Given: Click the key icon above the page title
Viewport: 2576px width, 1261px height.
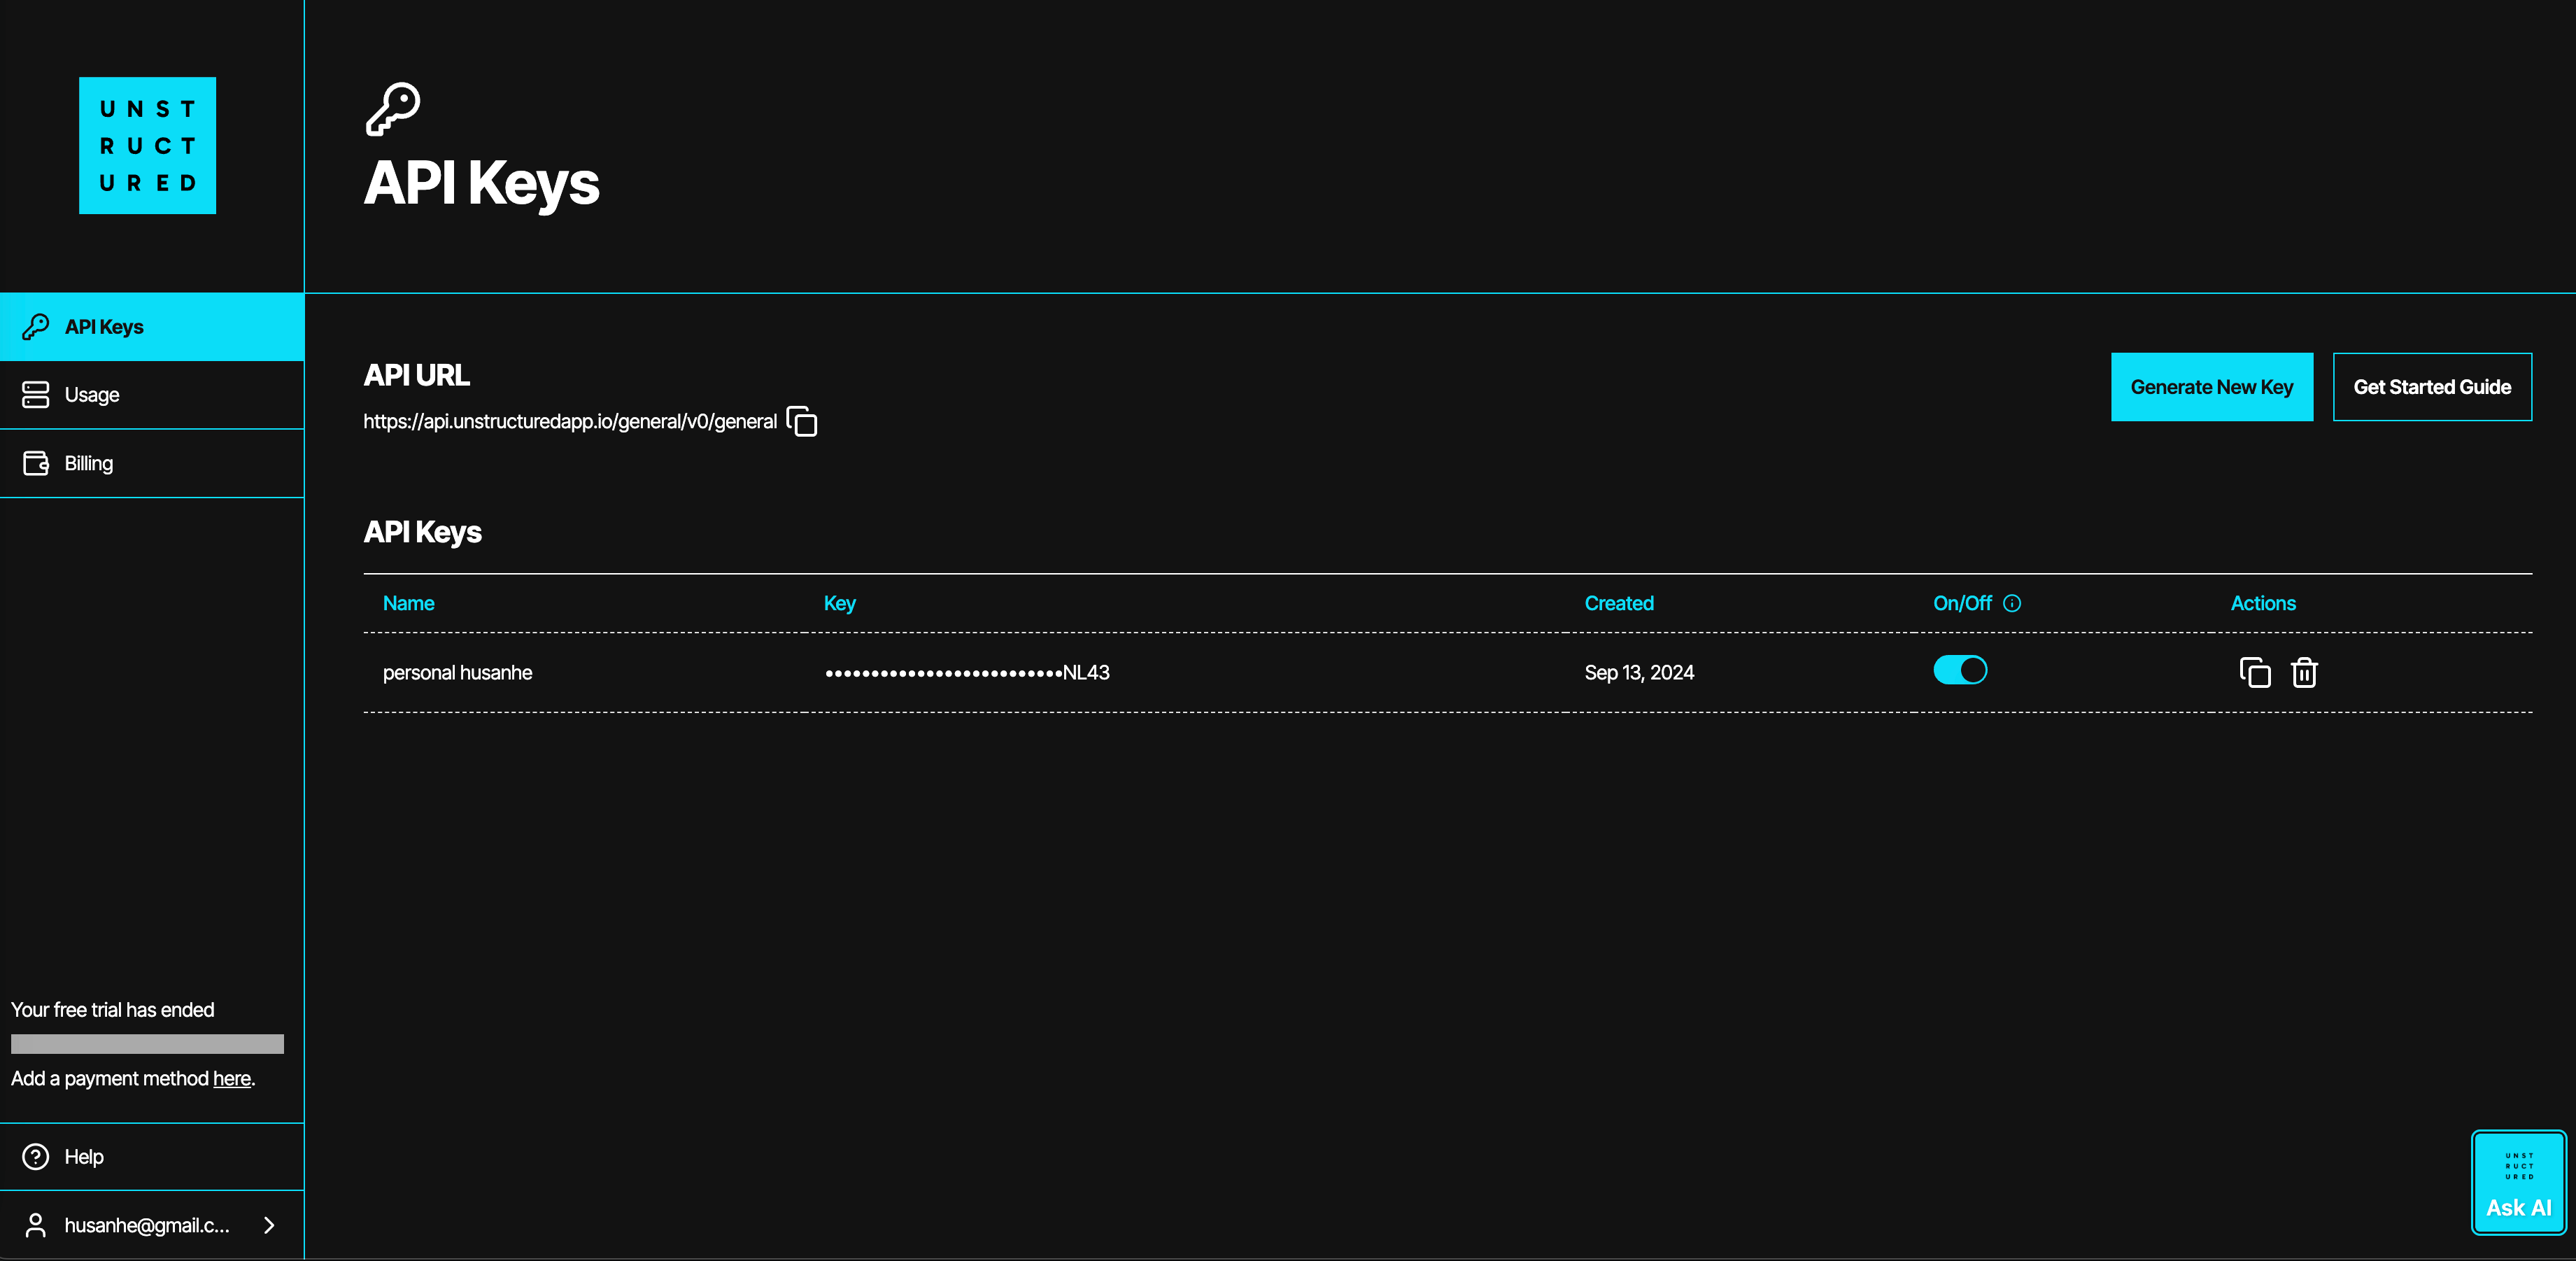Looking at the screenshot, I should pyautogui.click(x=392, y=109).
